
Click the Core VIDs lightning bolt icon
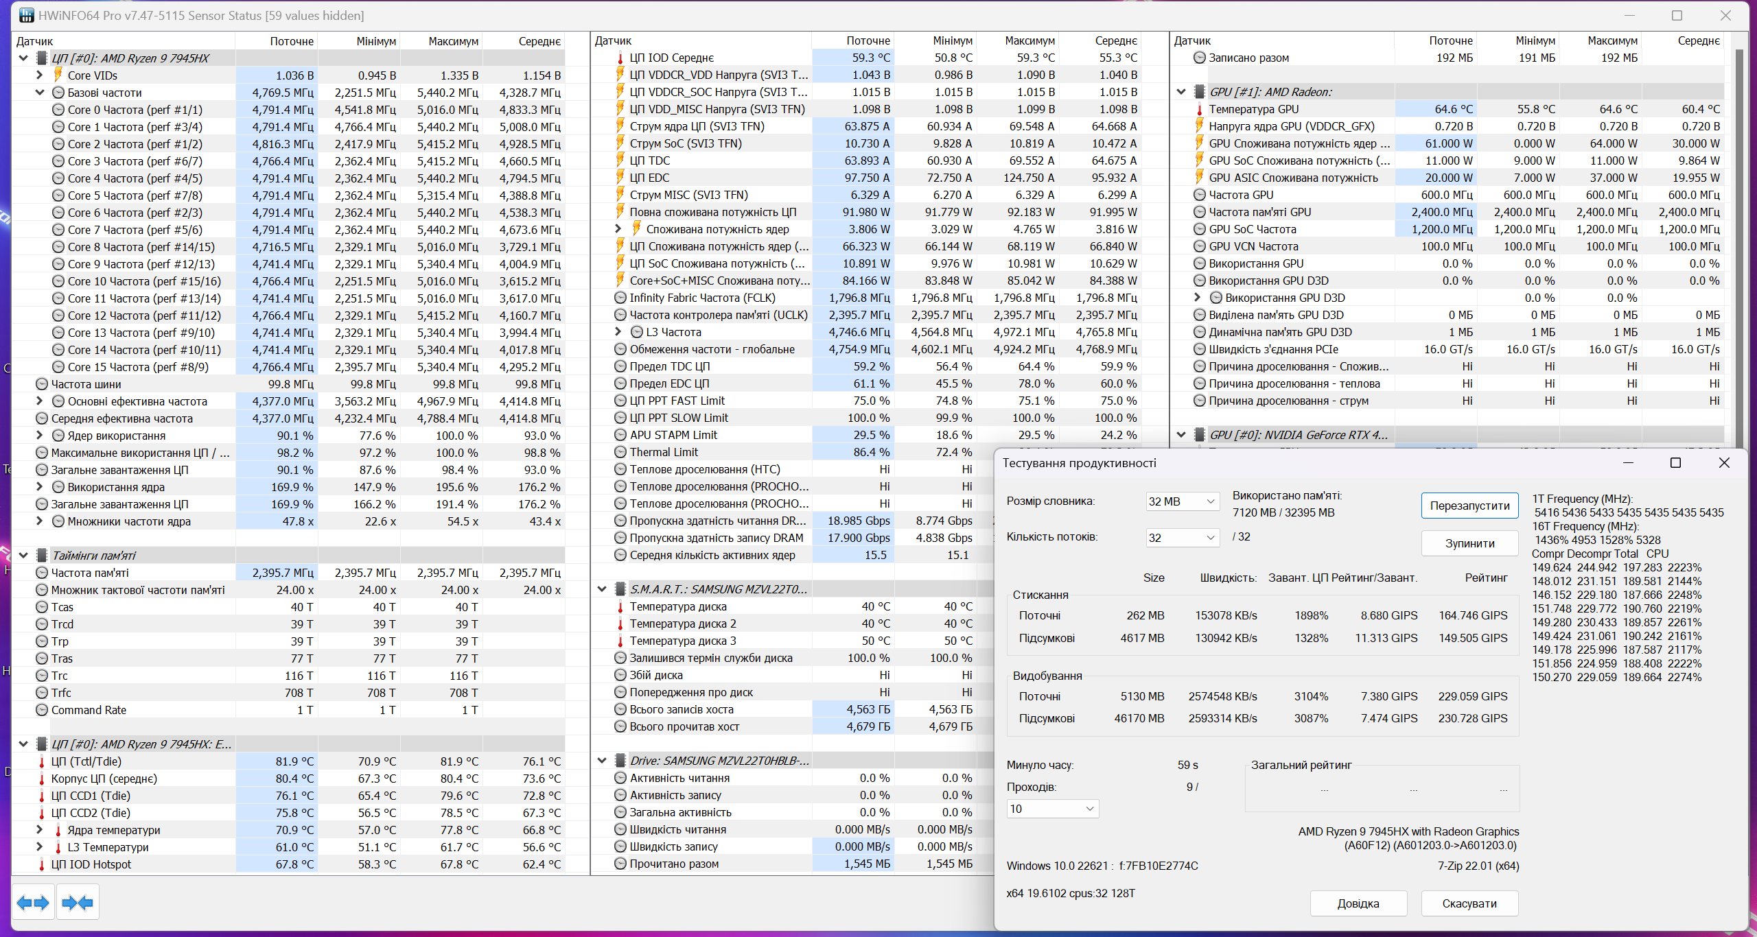pos(58,75)
